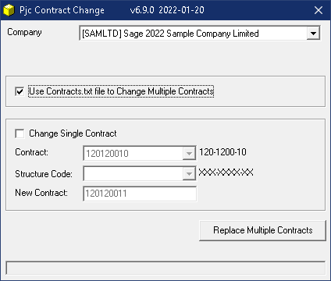
Task: Click the Replace Multiple Contracts button
Action: [x=262, y=230]
